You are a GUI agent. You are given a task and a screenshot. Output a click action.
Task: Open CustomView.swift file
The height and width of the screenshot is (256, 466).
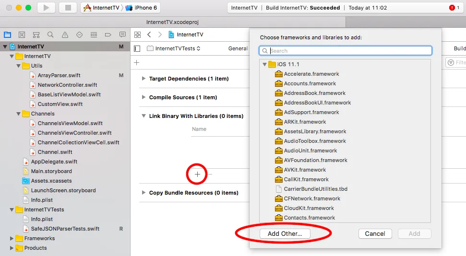click(x=60, y=104)
